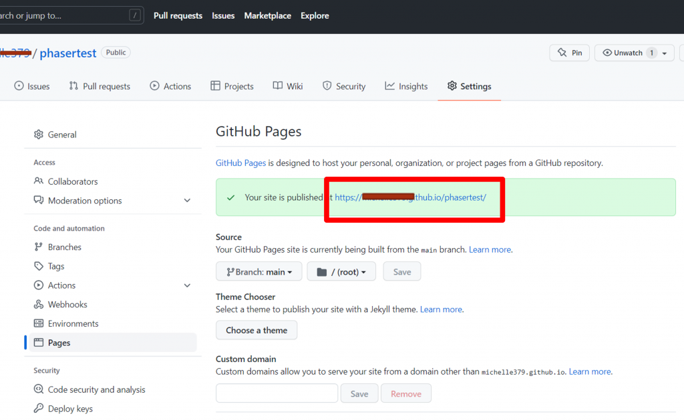Image resolution: width=684 pixels, height=420 pixels.
Task: Click the webhook icon beside Webhooks
Action: [x=39, y=304]
